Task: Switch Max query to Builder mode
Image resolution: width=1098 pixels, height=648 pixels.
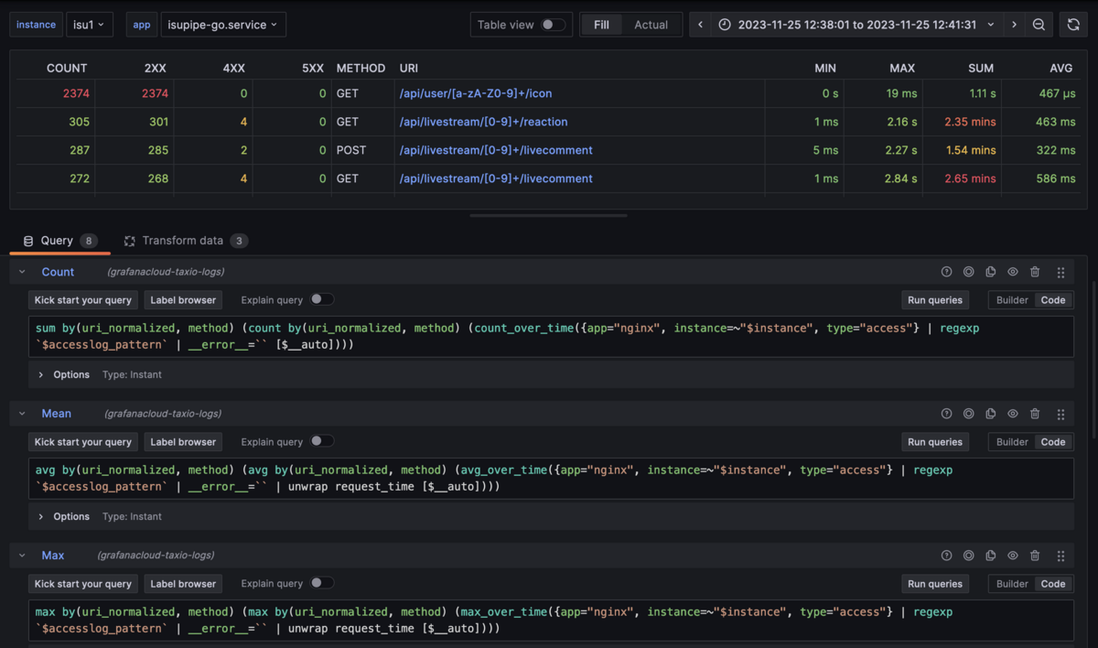Action: 1012,583
